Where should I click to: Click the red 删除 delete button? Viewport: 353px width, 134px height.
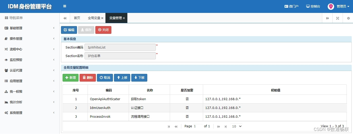coord(88,78)
